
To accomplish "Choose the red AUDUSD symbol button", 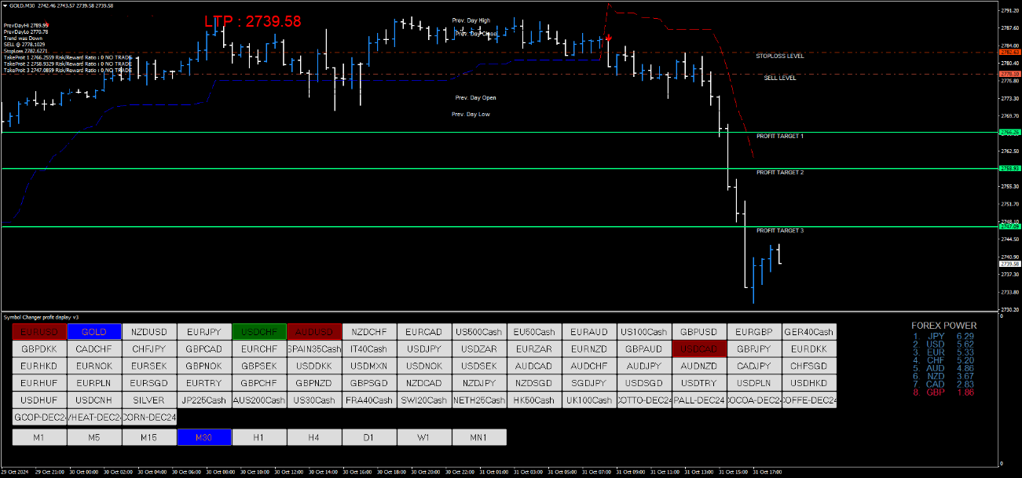I will pos(314,332).
